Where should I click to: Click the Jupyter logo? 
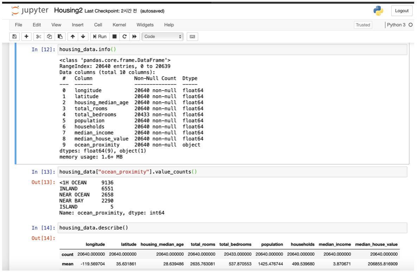[x=30, y=11]
